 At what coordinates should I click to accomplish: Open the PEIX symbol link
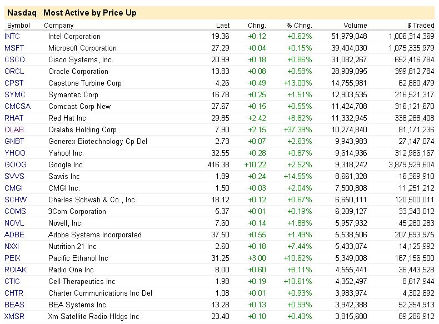13,258
